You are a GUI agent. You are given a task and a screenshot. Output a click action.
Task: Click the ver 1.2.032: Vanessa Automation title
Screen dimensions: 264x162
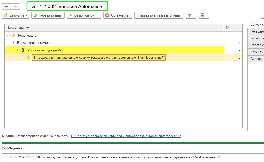click(67, 7)
